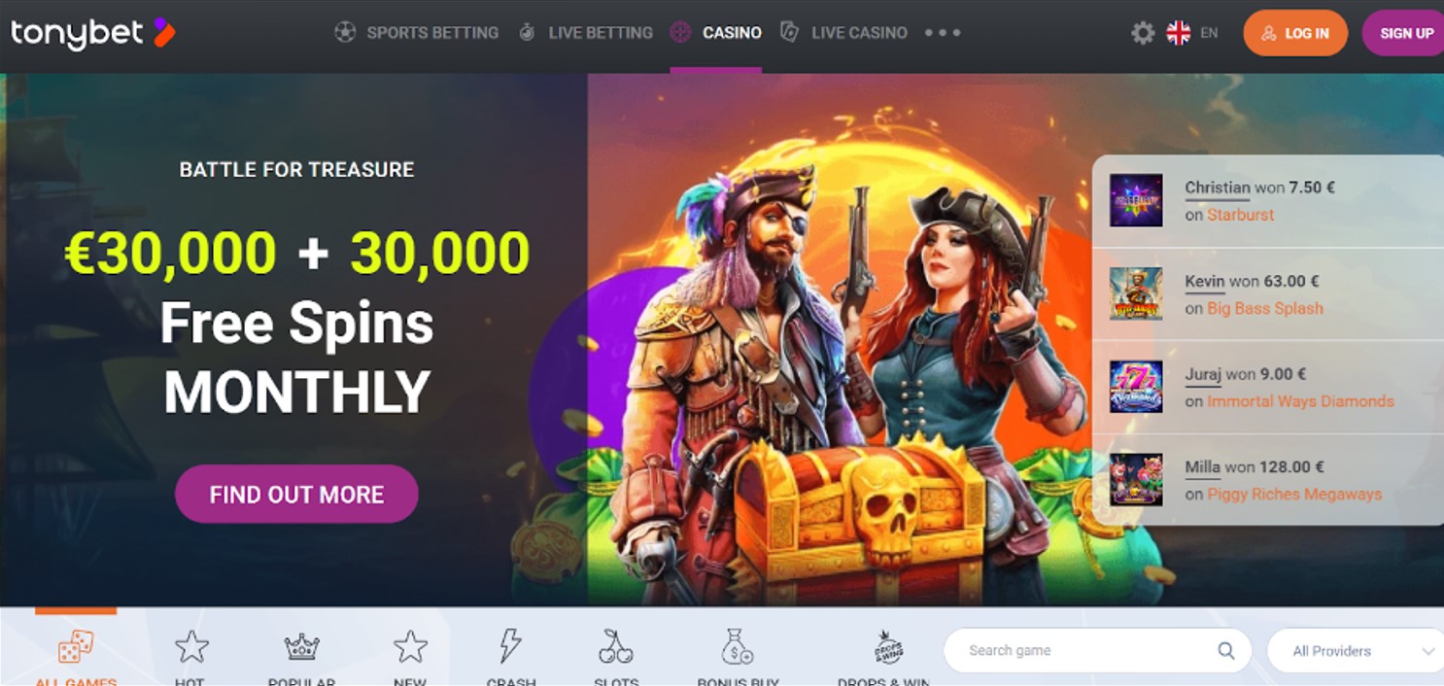Open the EN language selector
Image resolution: width=1444 pixels, height=686 pixels.
1209,33
